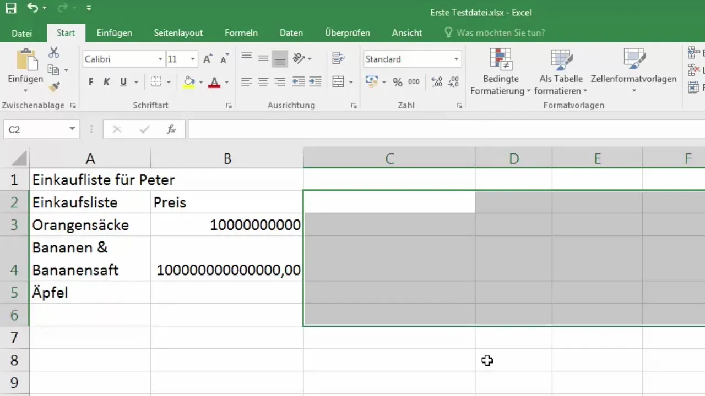Switch to the Überprüfen tab
The width and height of the screenshot is (705, 396).
348,33
